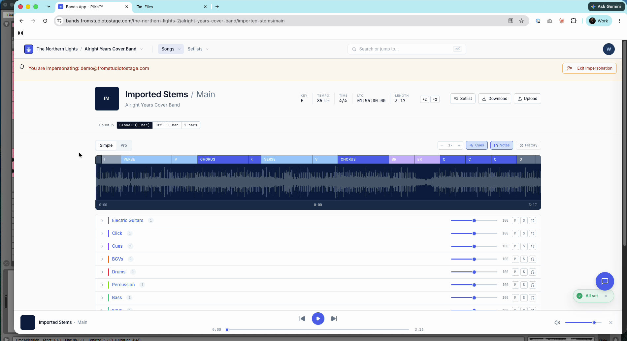Click headphone icon for Drums track
Screen dimensions: 627x341
tap(532, 272)
